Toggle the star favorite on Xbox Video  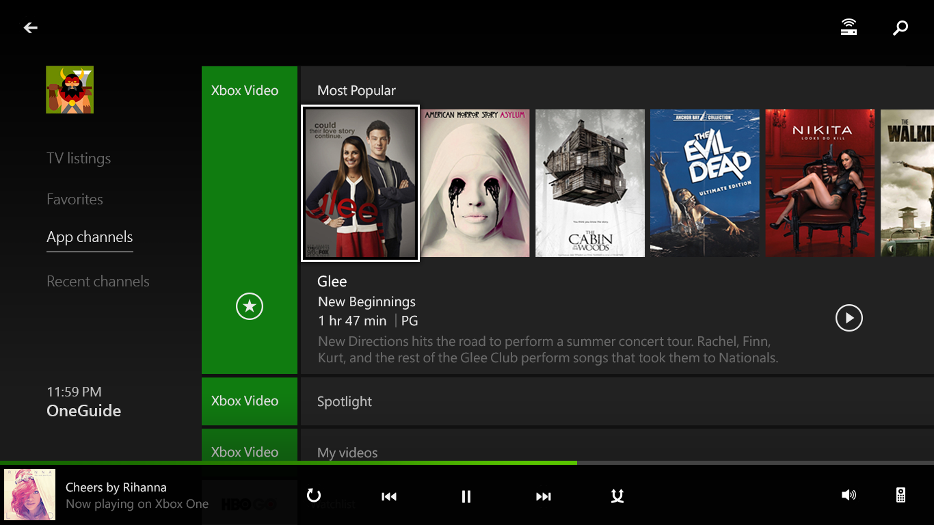click(249, 306)
